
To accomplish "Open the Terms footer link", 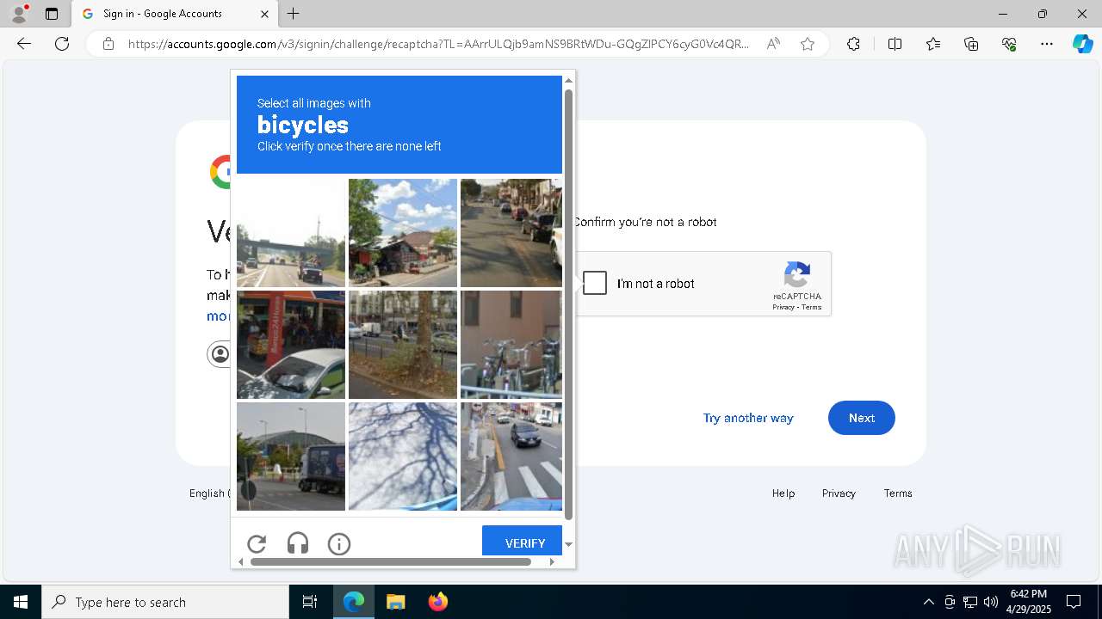I will click(x=898, y=493).
